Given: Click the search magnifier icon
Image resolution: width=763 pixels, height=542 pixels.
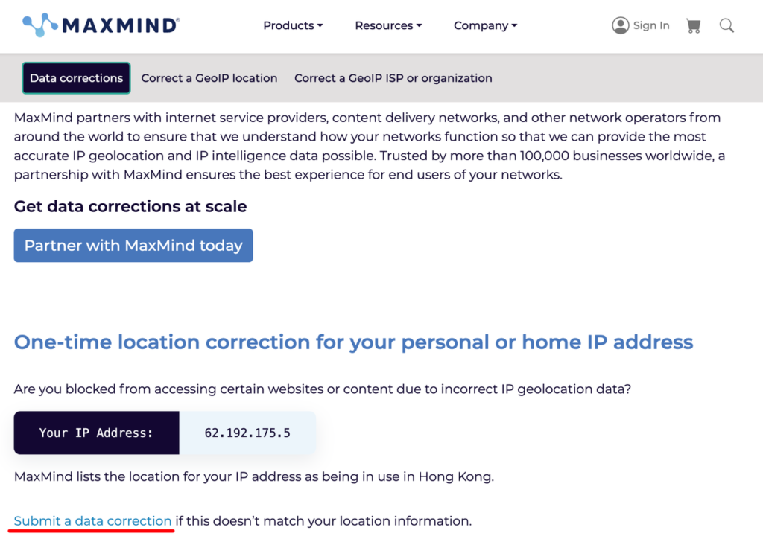Looking at the screenshot, I should (x=726, y=26).
